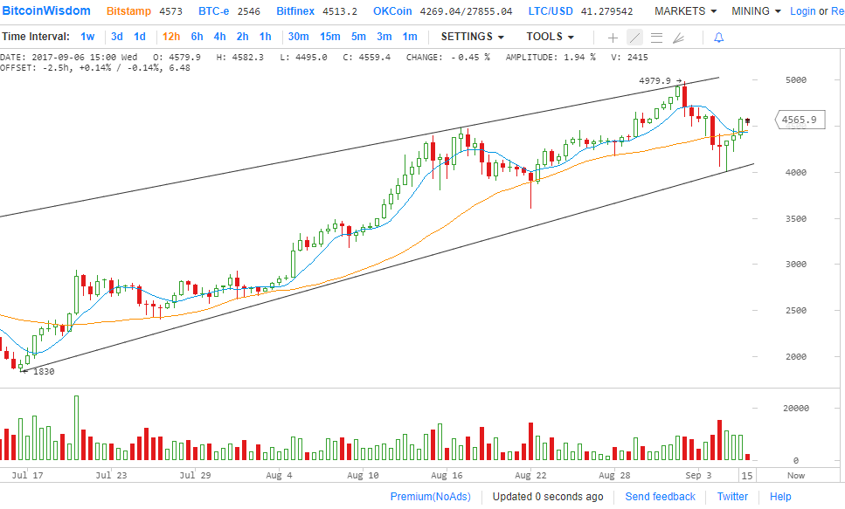Expand the SETTINGS dropdown

(472, 37)
